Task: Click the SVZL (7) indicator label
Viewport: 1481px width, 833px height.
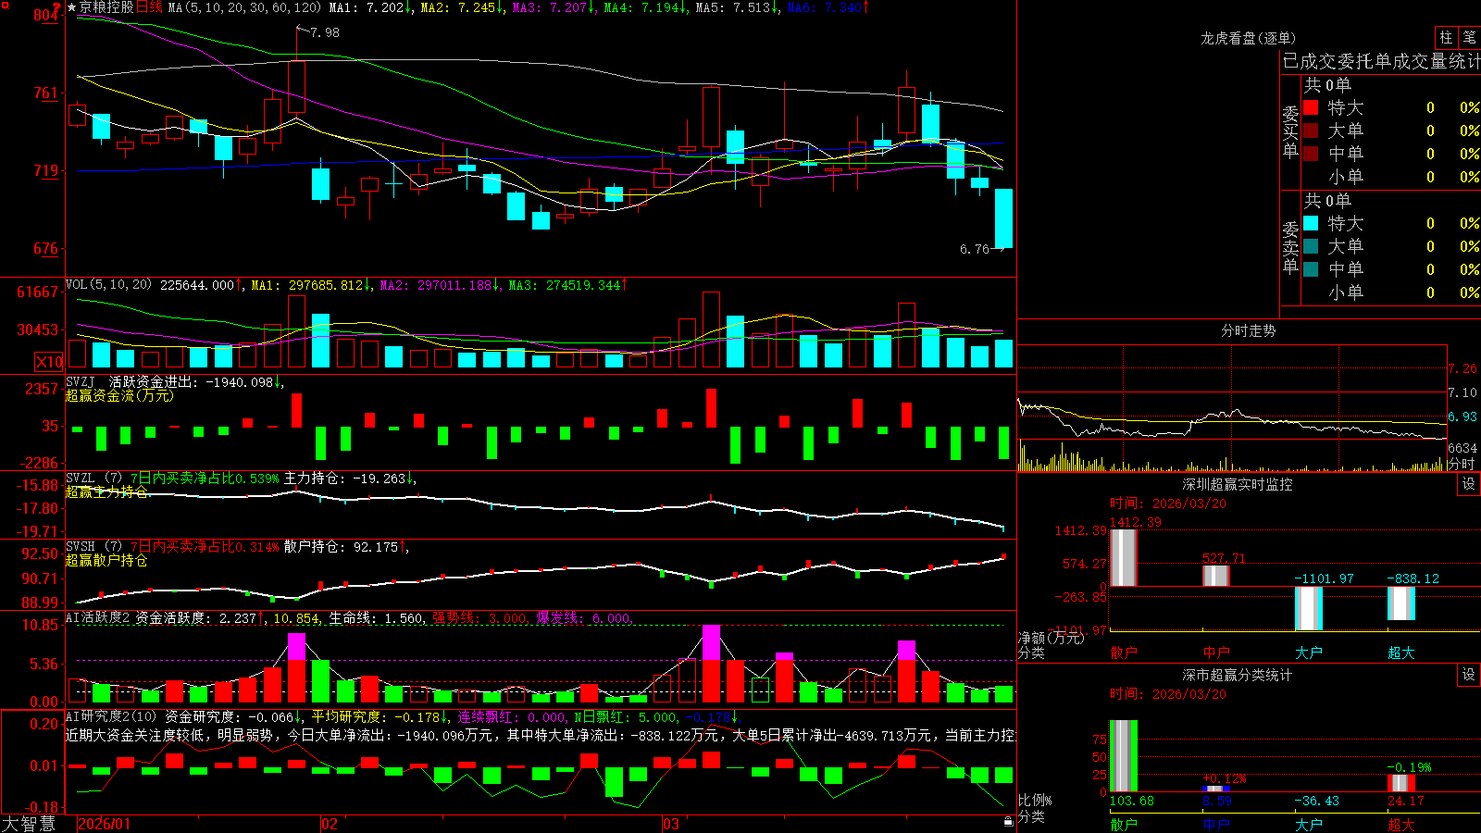Action: coord(93,479)
